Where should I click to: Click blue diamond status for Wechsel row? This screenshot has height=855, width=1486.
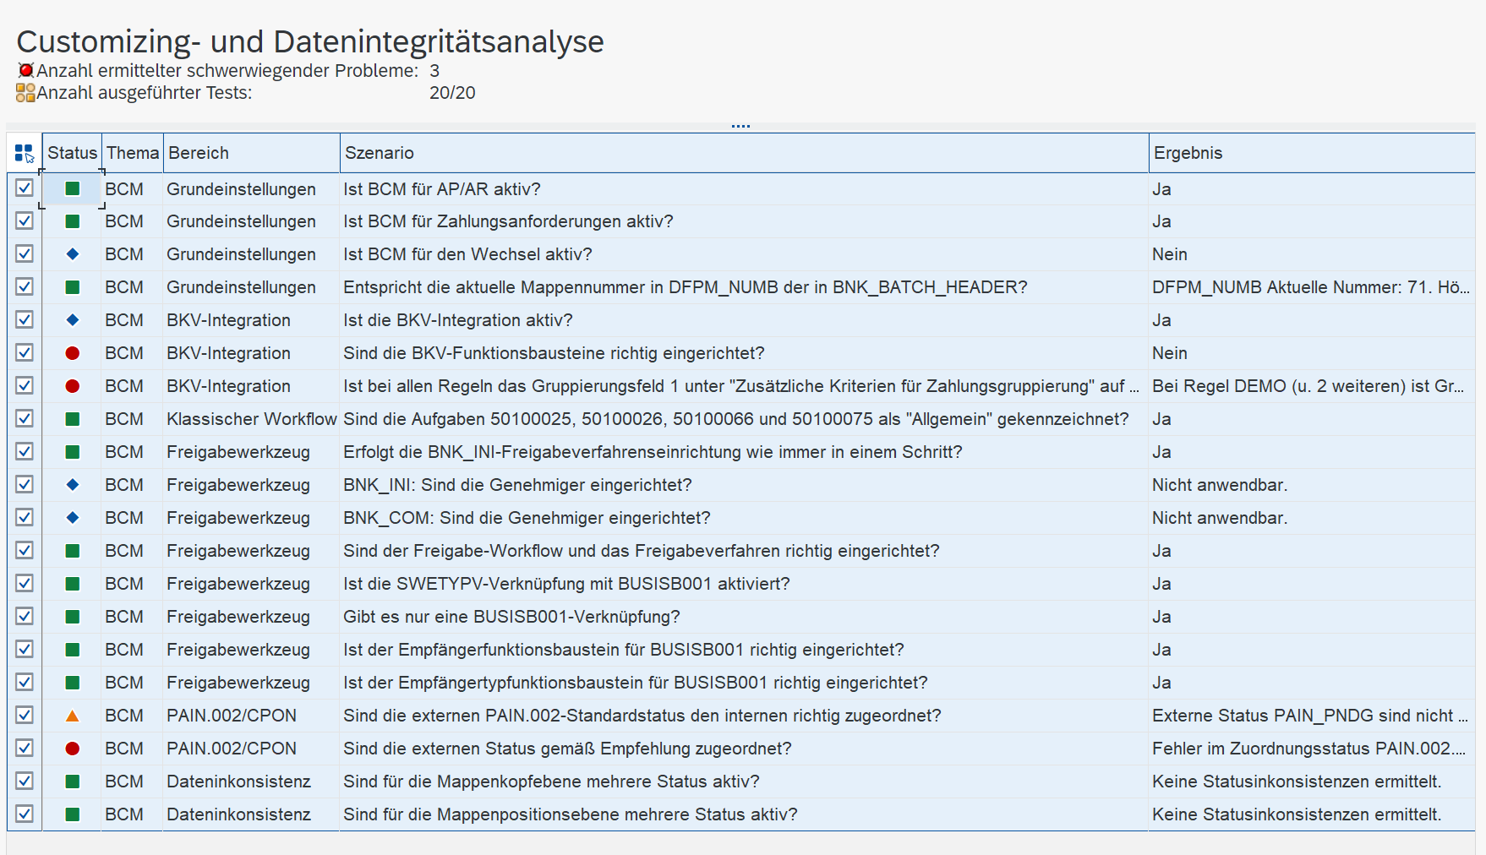point(73,254)
